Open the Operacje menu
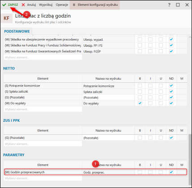 click(x=62, y=5)
